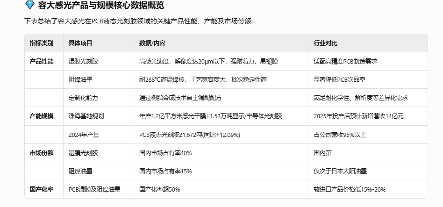The height and width of the screenshot is (207, 443).
Task: Click column header 指标类别
Action: tap(42, 43)
